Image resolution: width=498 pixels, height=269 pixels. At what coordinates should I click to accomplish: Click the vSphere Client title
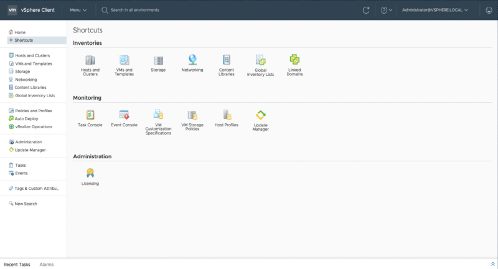point(38,10)
